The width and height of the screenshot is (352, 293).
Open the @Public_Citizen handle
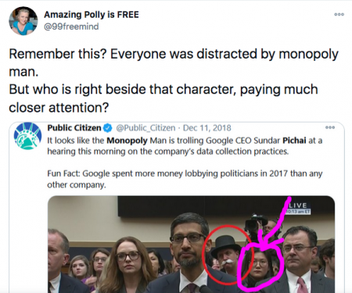(x=145, y=128)
